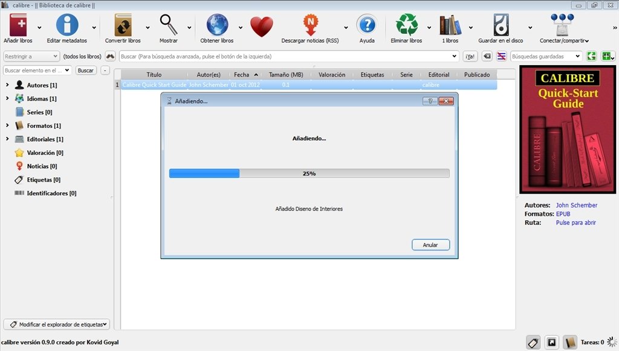Open Editar metadatos dropdown arrow
This screenshot has height=351, width=619.
94,28
